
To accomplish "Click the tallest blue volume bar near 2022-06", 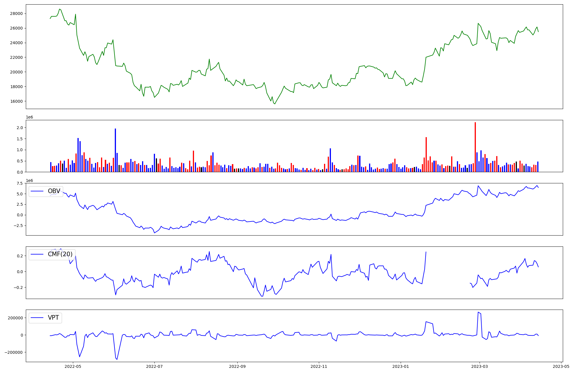I will click(115, 150).
